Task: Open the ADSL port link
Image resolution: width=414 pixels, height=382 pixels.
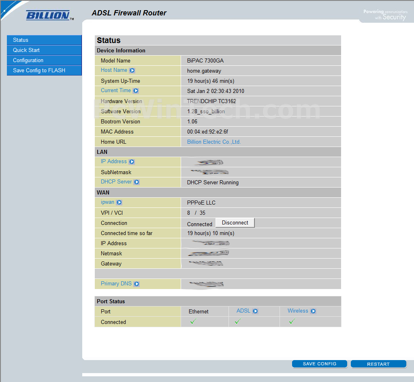Action: pos(243,311)
